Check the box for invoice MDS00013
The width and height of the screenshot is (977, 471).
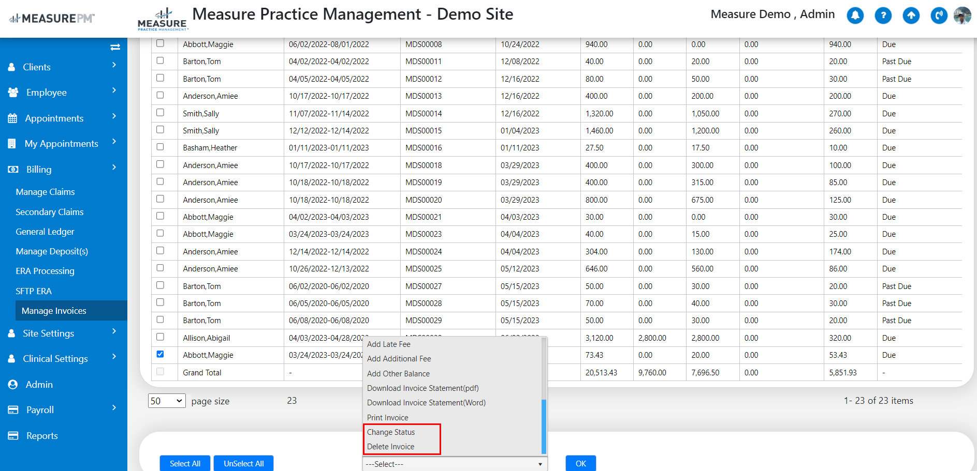click(160, 95)
